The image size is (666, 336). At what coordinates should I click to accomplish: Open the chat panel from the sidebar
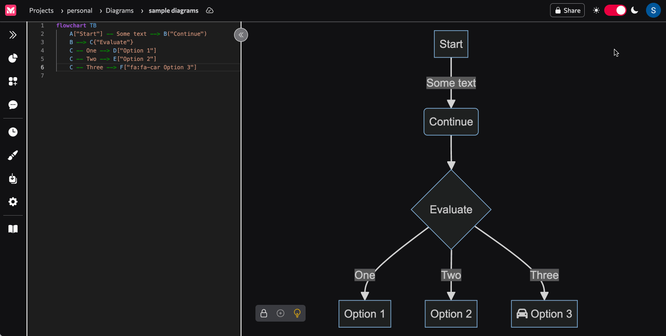(13, 105)
